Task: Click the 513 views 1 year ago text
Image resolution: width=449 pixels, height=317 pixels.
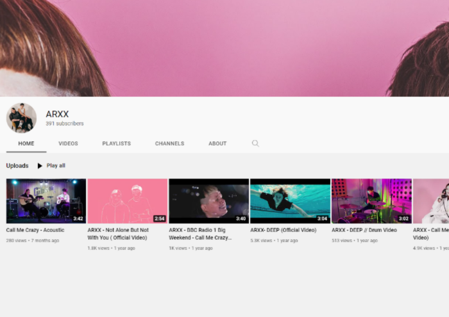Action: (x=355, y=241)
